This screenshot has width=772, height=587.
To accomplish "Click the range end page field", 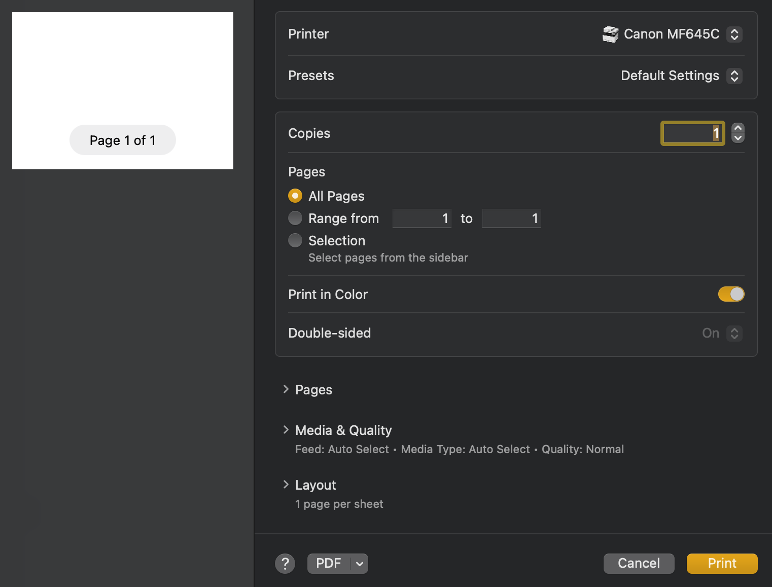I will pos(511,218).
